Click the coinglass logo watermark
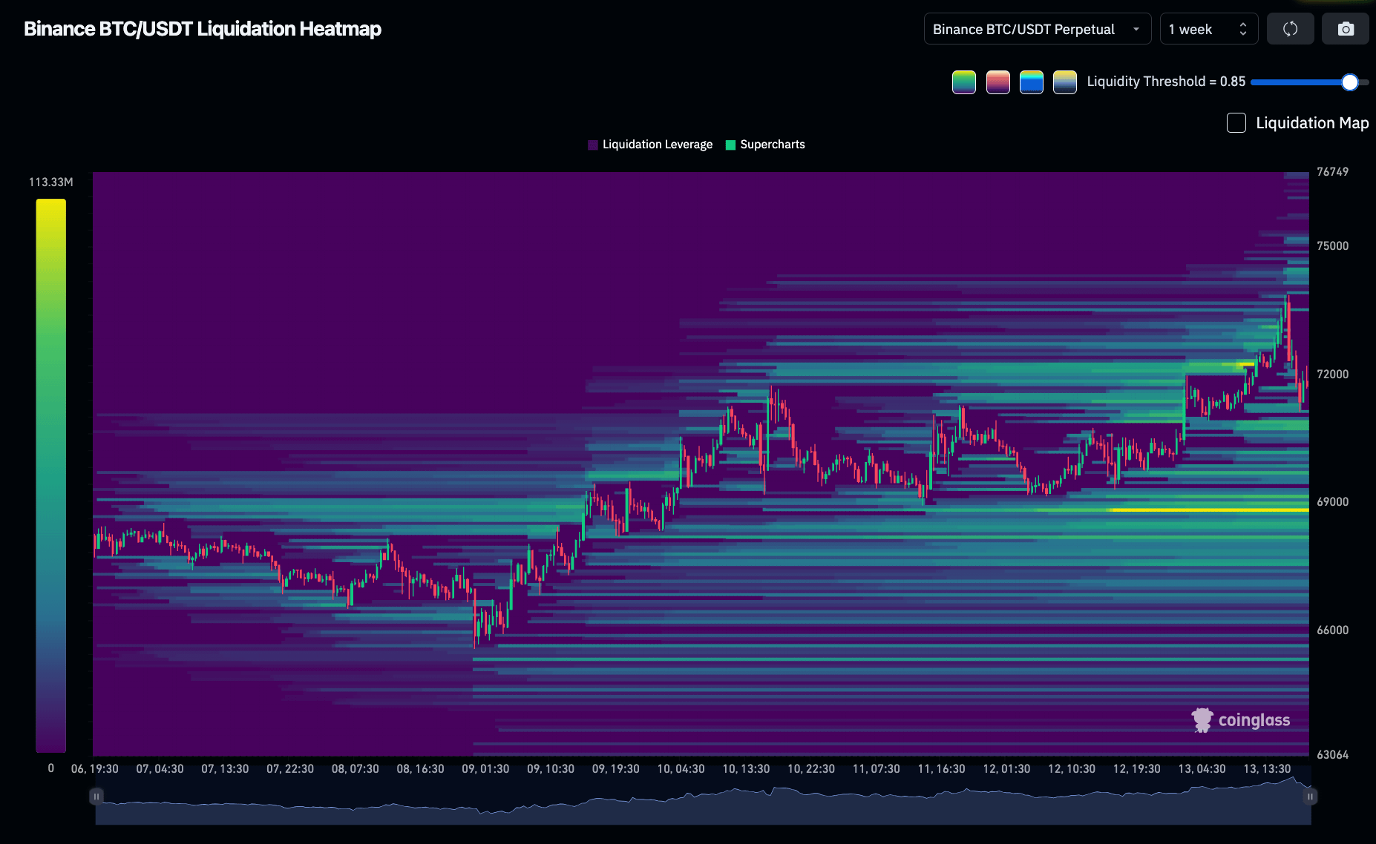The image size is (1376, 844). (x=1241, y=720)
